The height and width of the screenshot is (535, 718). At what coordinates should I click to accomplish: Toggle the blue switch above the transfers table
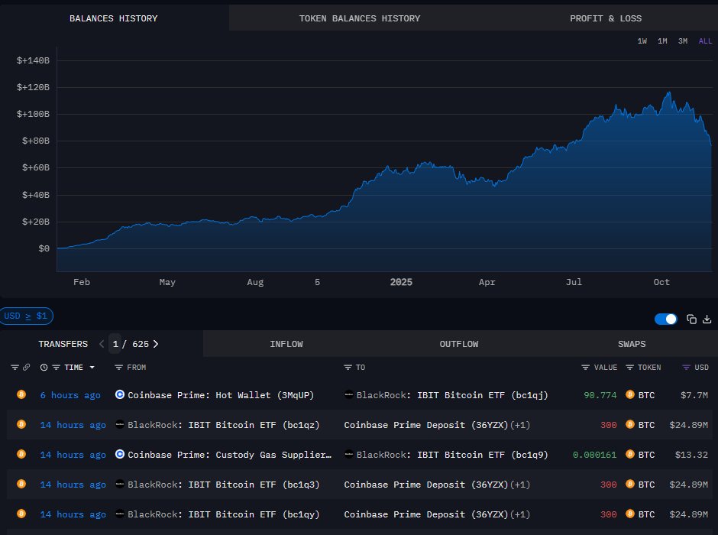665,319
